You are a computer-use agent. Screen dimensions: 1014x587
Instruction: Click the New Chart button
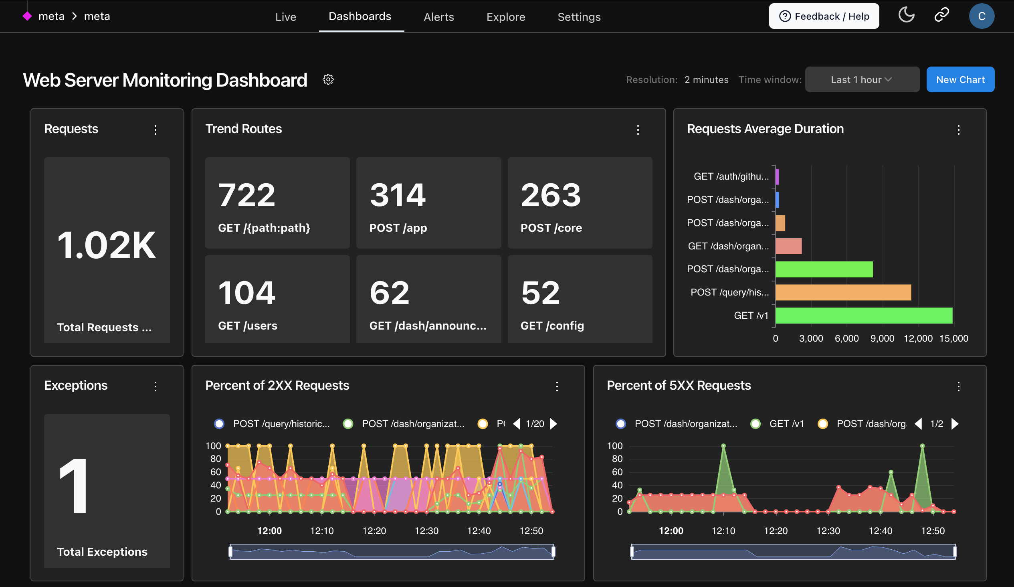coord(960,80)
